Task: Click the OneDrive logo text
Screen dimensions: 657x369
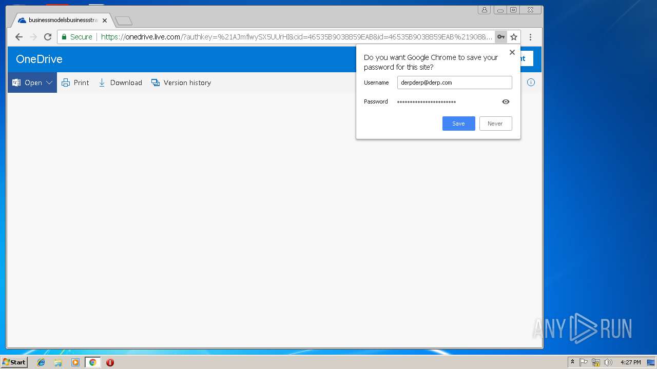Action: (39, 59)
